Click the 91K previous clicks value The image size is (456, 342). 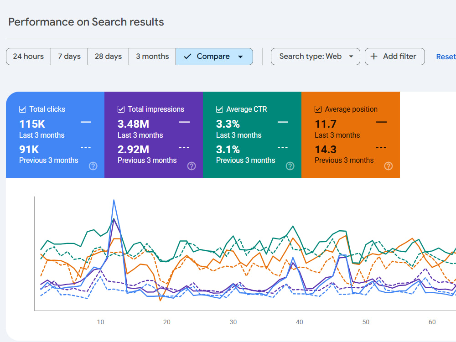[x=29, y=150]
